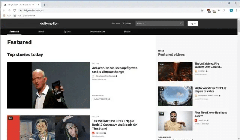The image size is (240, 140).
Task: Switch to the Entertainment tab
Action: click(97, 32)
